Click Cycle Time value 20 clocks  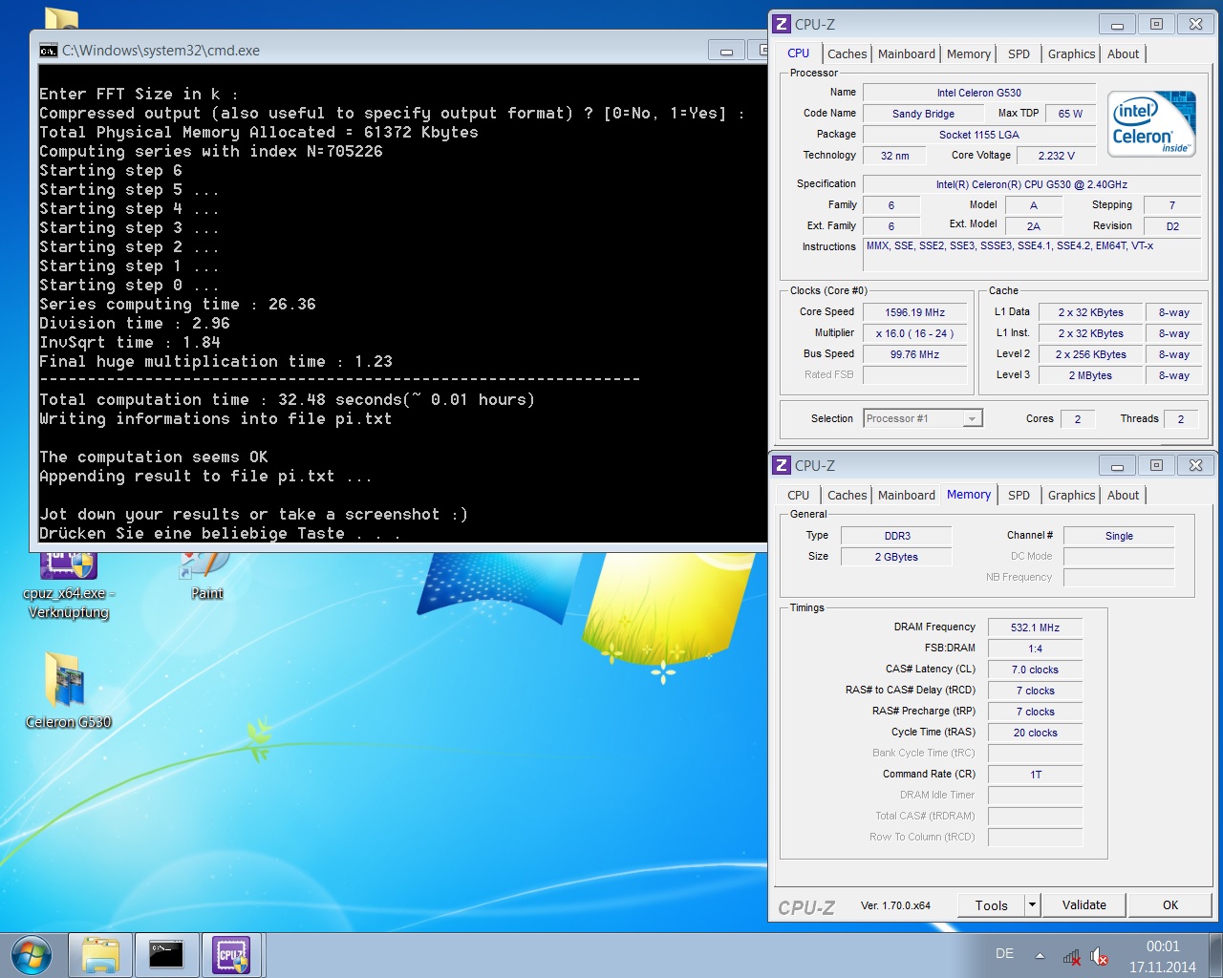(1035, 733)
